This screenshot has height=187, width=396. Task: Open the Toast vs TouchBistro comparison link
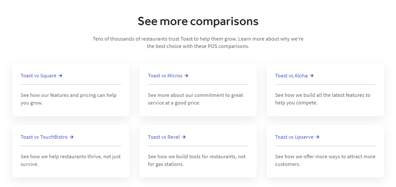44,137
